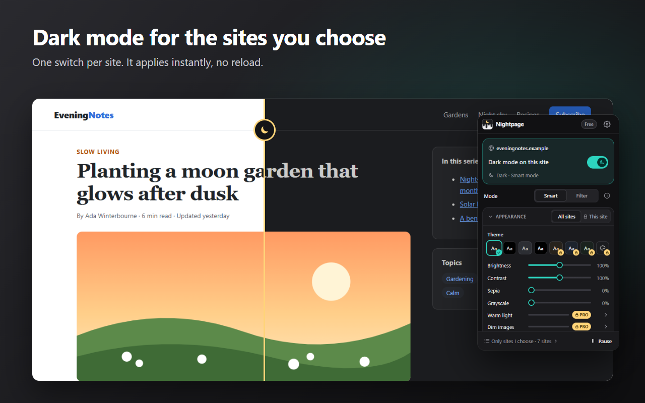
Task: Choose the first selected theme swatch
Action: pyautogui.click(x=494, y=248)
